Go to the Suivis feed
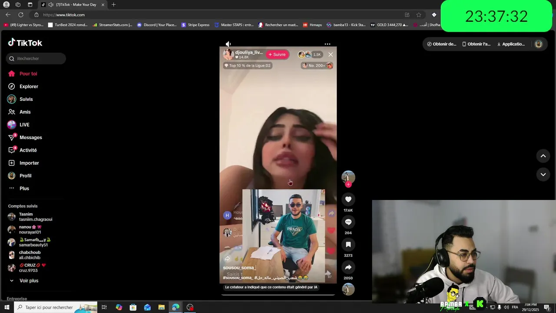 pyautogui.click(x=20, y=99)
